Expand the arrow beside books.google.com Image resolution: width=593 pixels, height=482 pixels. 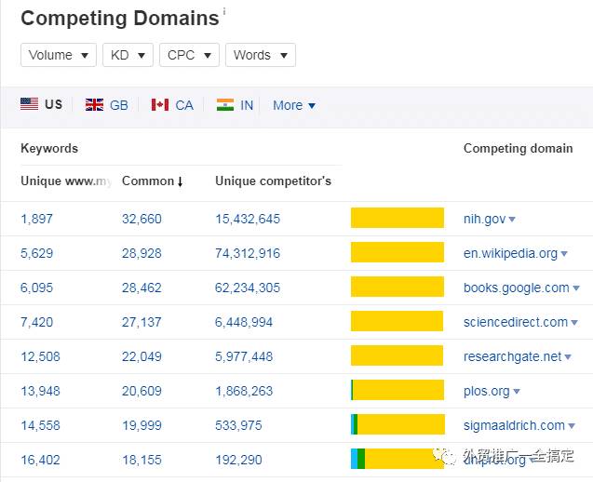coord(576,288)
